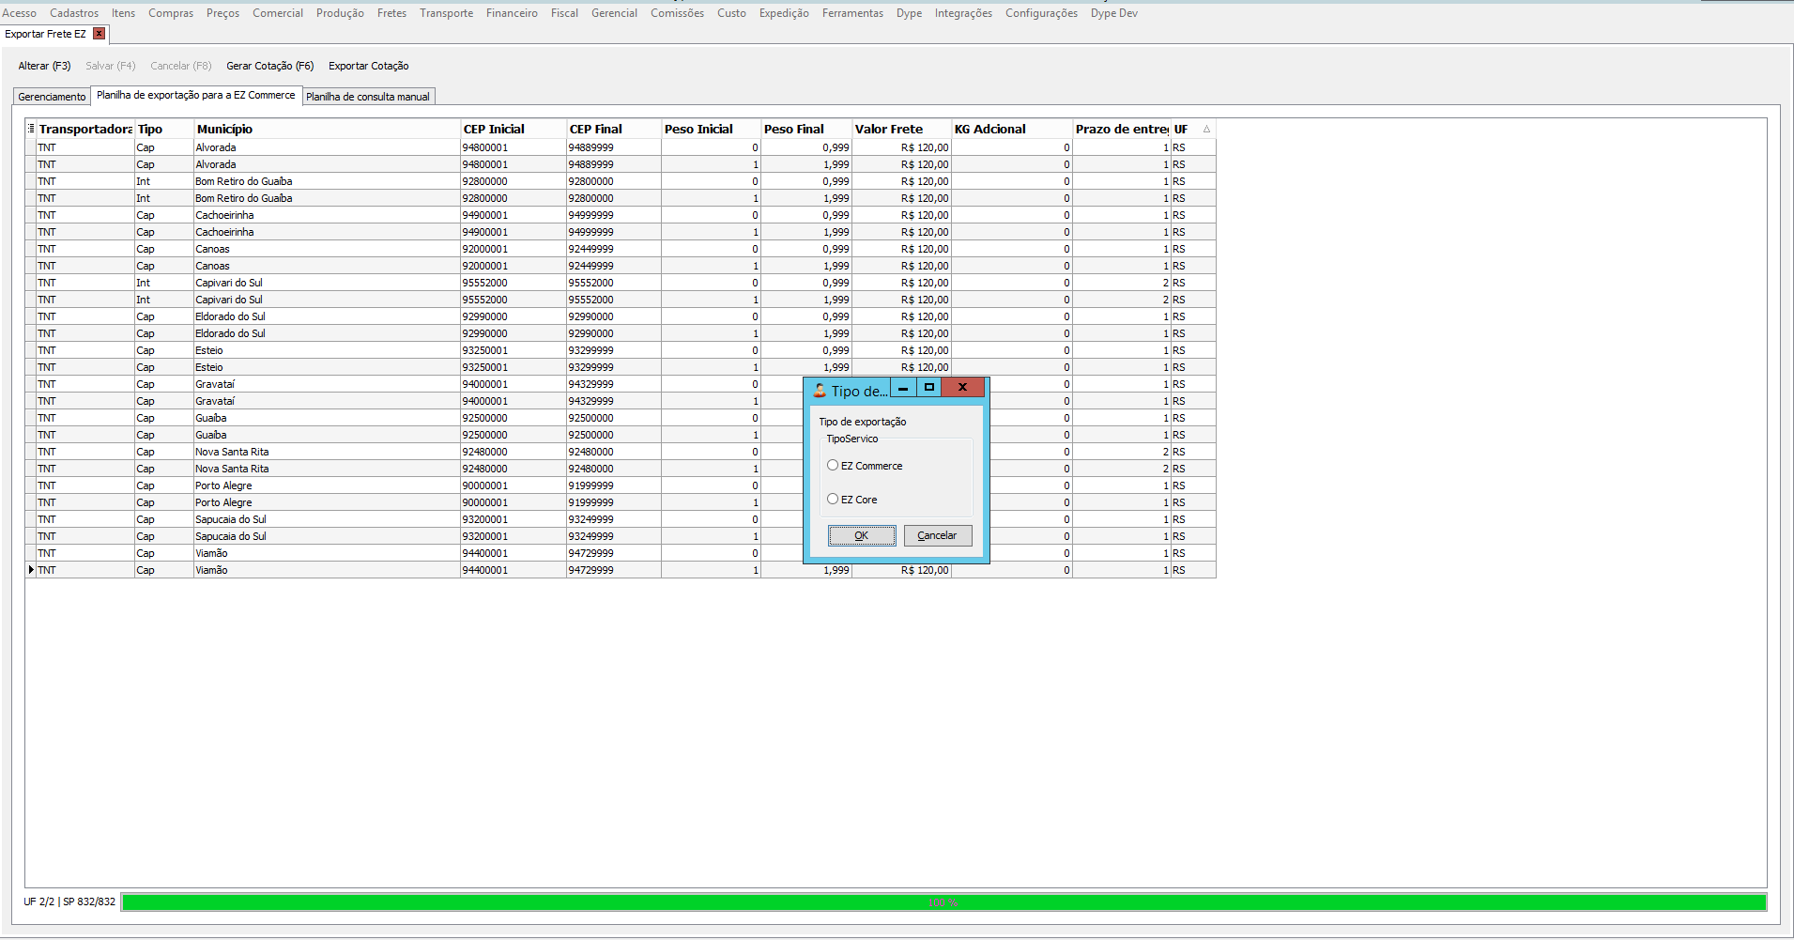The height and width of the screenshot is (940, 1794).
Task: Open the Fretes menu
Action: (x=392, y=13)
